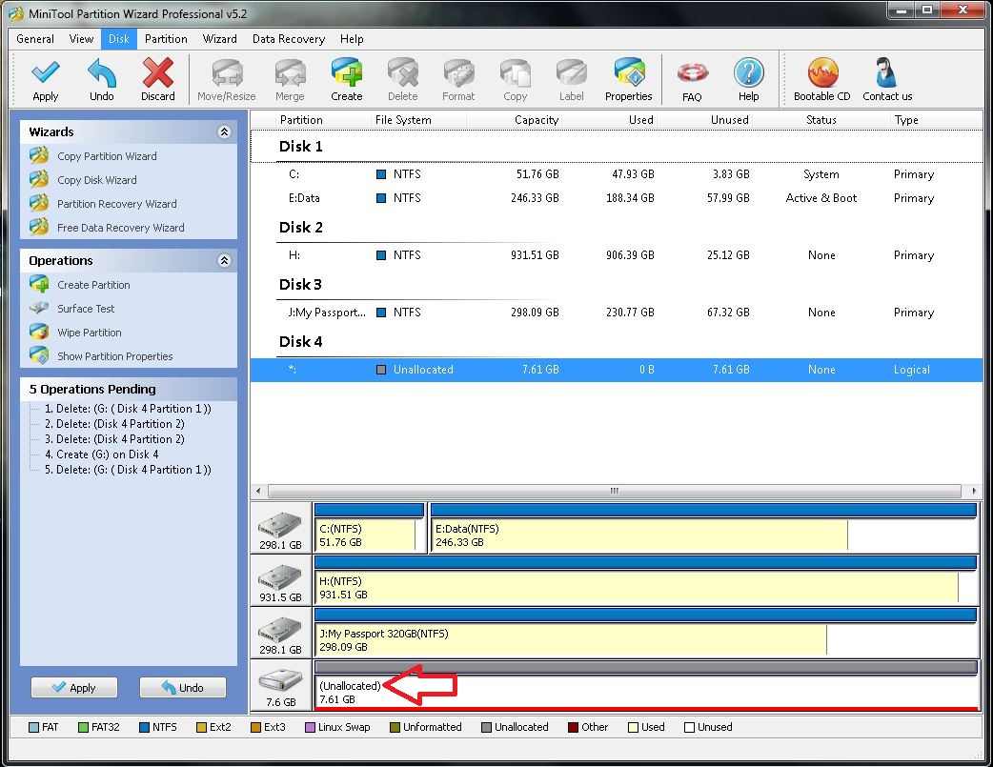Click the Format toolbar icon
This screenshot has width=993, height=767.
[x=458, y=72]
